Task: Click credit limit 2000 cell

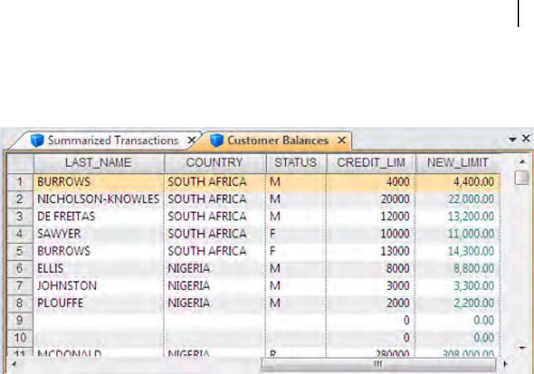Action: (371, 303)
